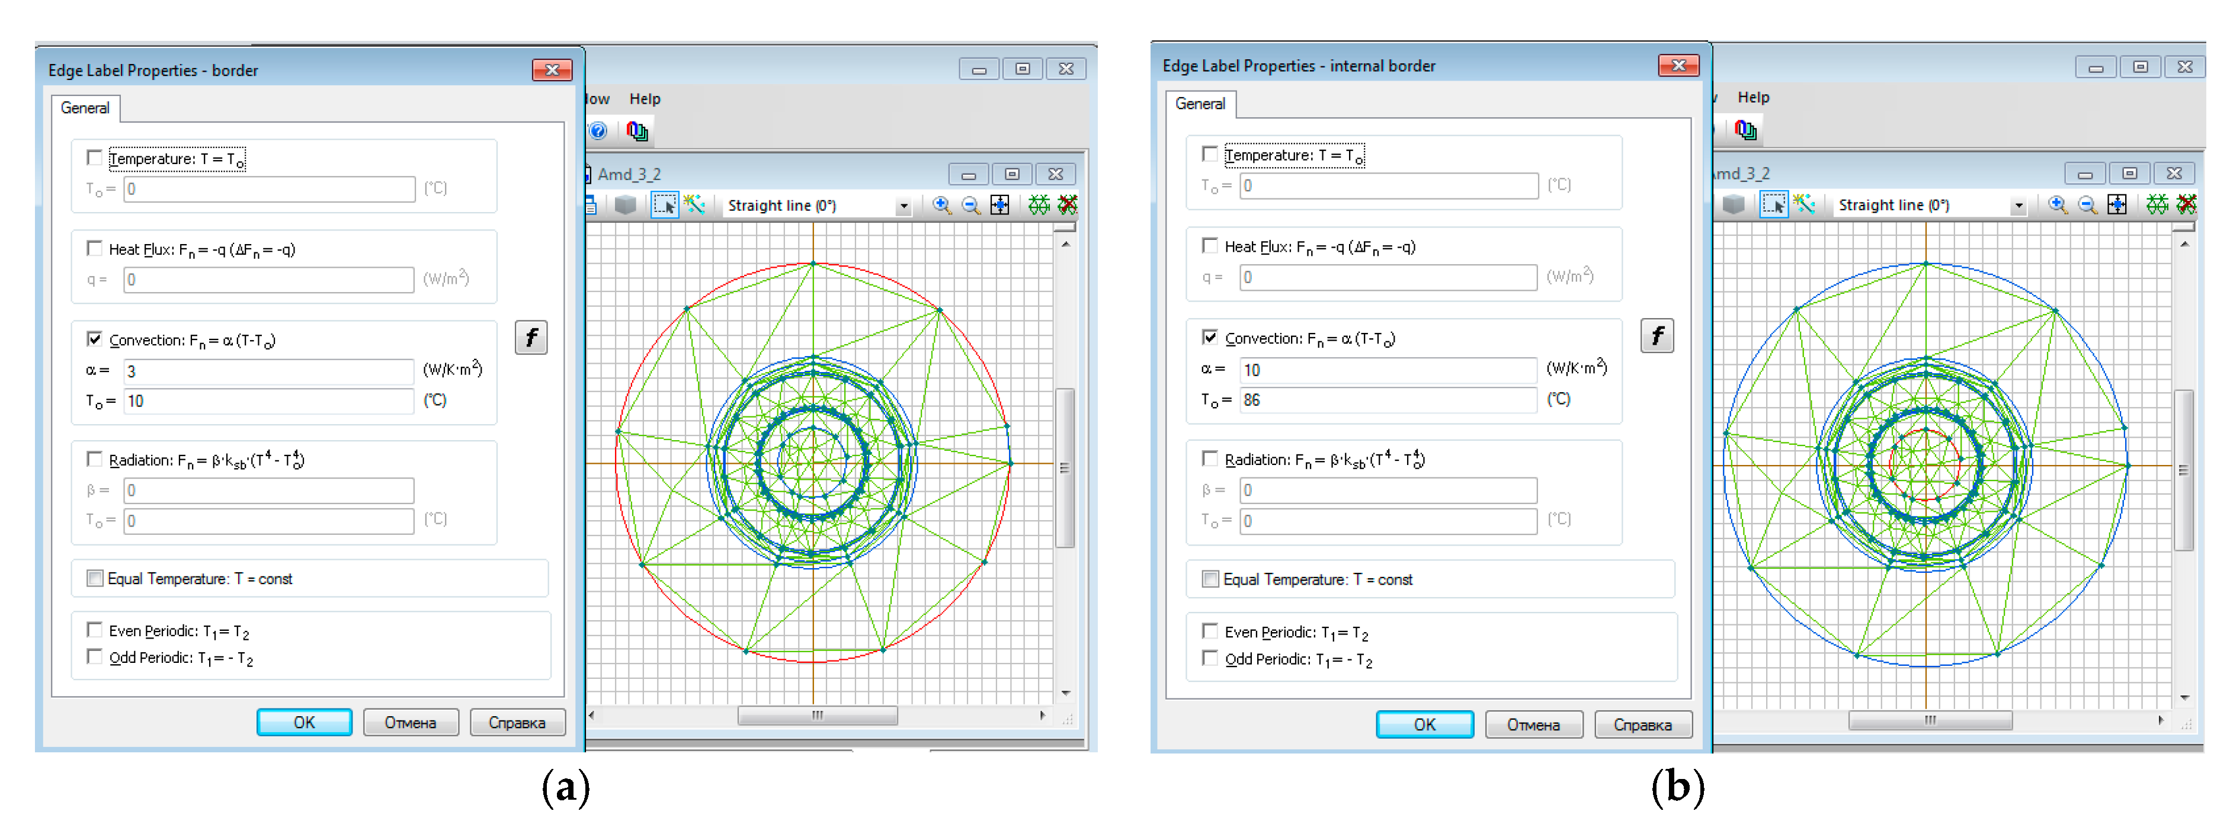Viewport: 2230px width, 824px height.
Task: Click Отмена button in the border dialog
Action: (x=411, y=722)
